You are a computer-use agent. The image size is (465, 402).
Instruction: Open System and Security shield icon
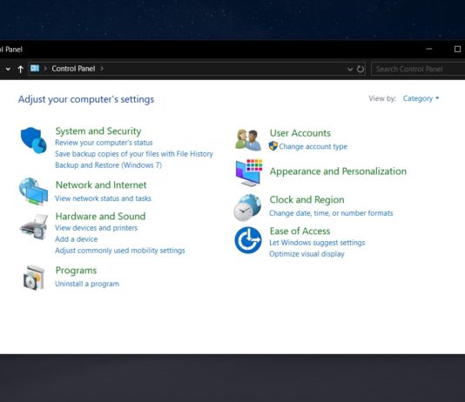coord(33,140)
